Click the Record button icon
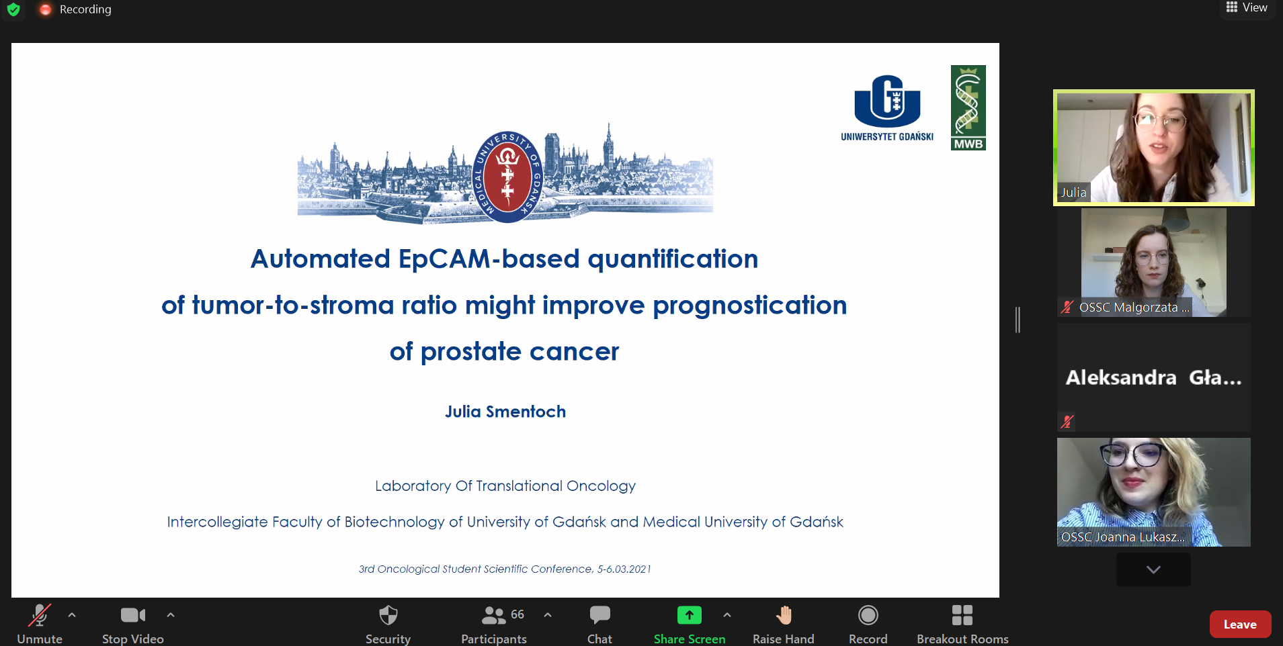 coord(868,616)
